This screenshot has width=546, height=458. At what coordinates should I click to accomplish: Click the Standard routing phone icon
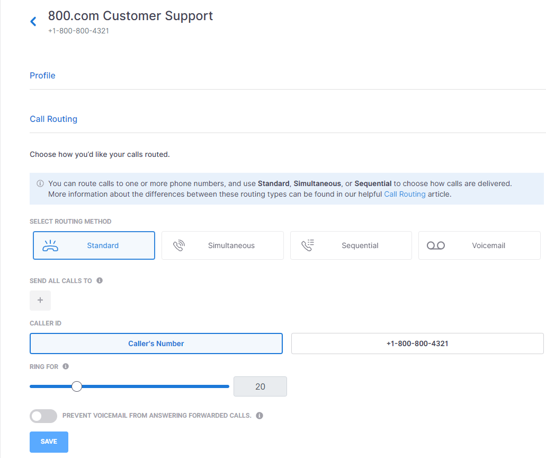(50, 245)
